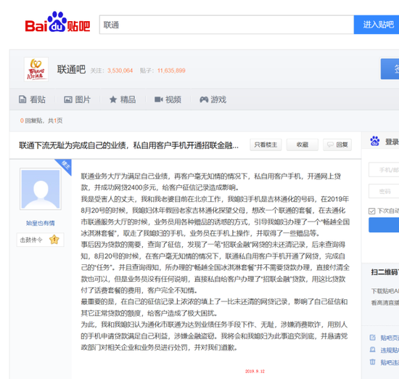Focus the search box containing 联通
The height and width of the screenshot is (379, 399).
point(226,25)
